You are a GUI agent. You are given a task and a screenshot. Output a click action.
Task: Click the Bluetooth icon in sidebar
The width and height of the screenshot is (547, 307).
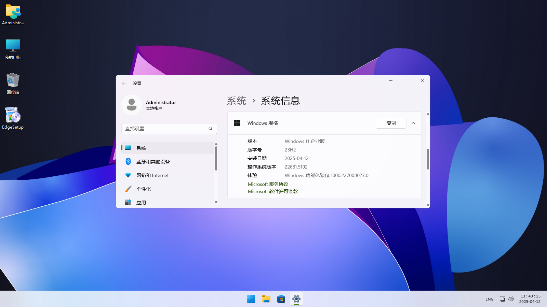128,161
